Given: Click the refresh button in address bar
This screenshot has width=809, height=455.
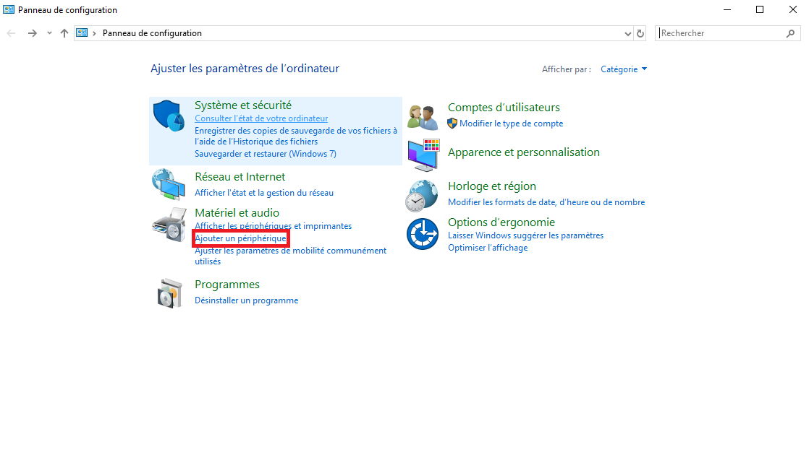Looking at the screenshot, I should click(x=640, y=33).
